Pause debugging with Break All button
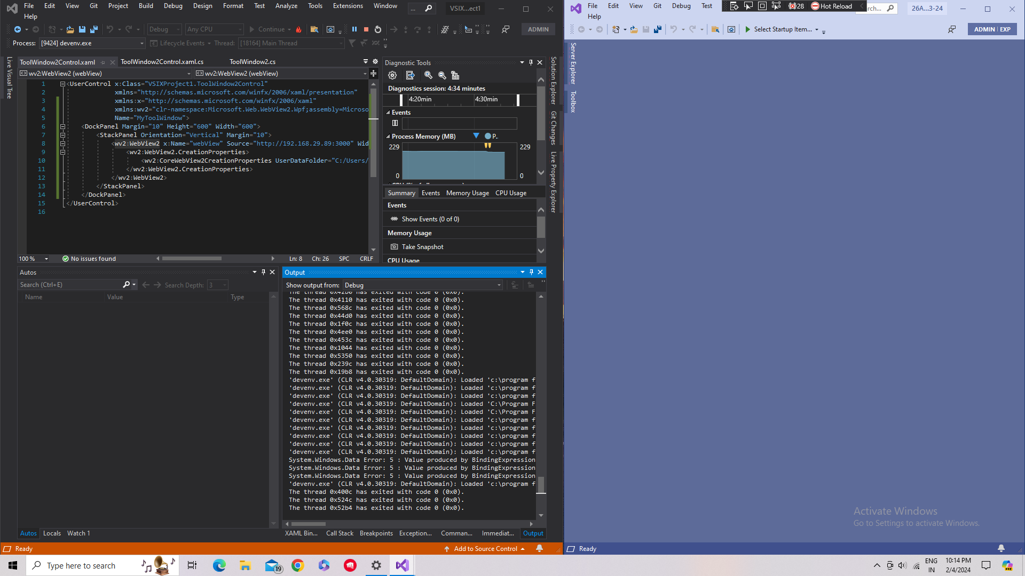The width and height of the screenshot is (1025, 576). tap(354, 29)
